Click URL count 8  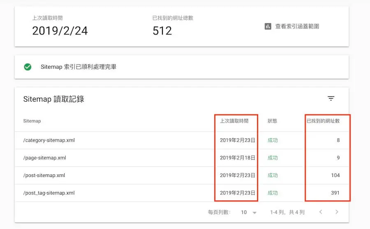338,140
